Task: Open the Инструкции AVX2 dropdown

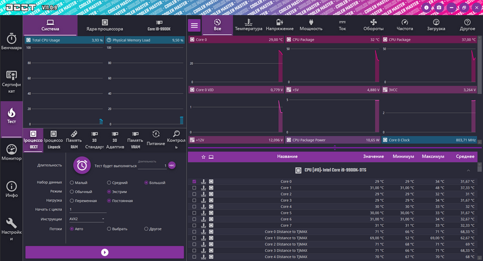Action: 87,219
